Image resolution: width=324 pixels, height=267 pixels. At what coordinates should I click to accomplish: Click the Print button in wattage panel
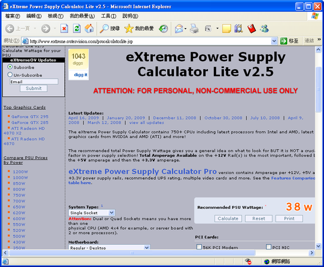[x=289, y=218]
